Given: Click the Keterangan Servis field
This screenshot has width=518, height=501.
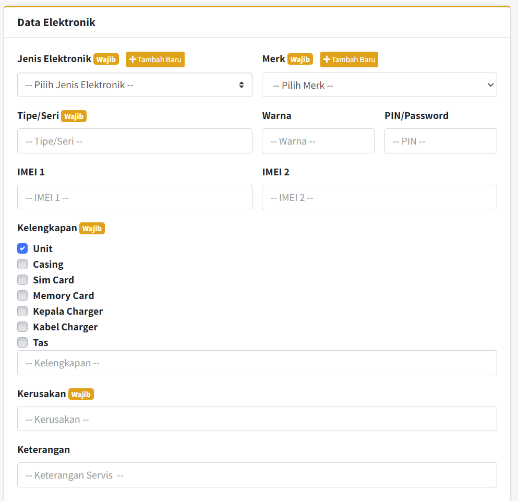Looking at the screenshot, I should tap(257, 475).
